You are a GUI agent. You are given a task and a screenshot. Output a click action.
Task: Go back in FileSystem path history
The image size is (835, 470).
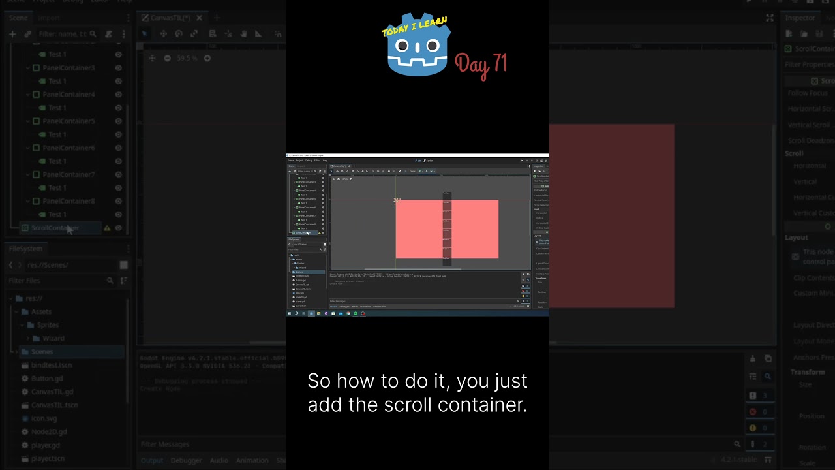(x=11, y=265)
